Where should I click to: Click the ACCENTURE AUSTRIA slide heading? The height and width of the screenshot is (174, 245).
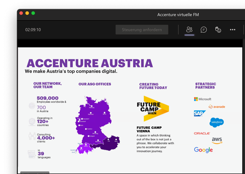point(90,63)
